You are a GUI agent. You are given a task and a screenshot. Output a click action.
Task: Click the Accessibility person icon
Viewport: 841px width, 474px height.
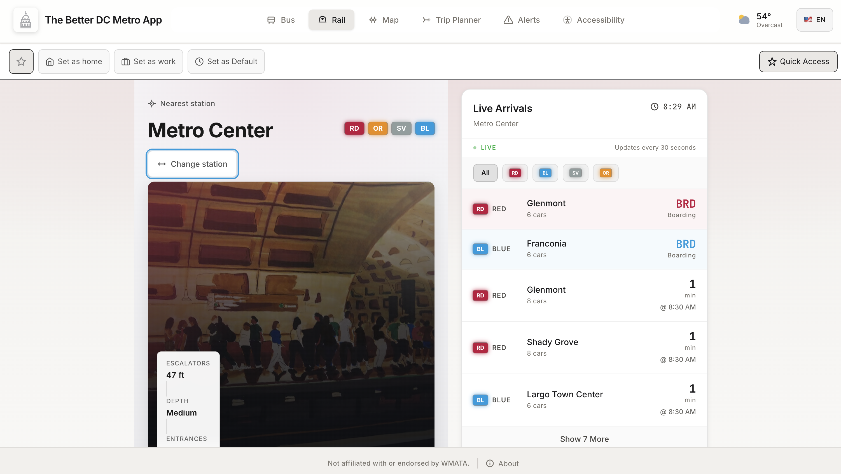pyautogui.click(x=567, y=20)
